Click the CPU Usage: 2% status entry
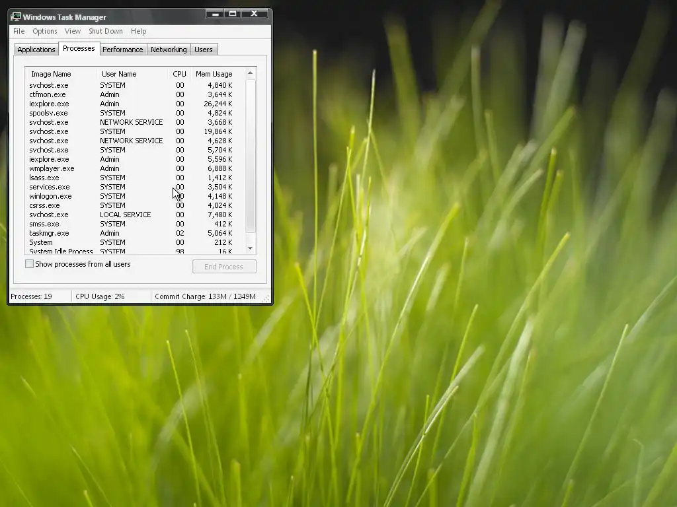The height and width of the screenshot is (507, 677). point(111,296)
